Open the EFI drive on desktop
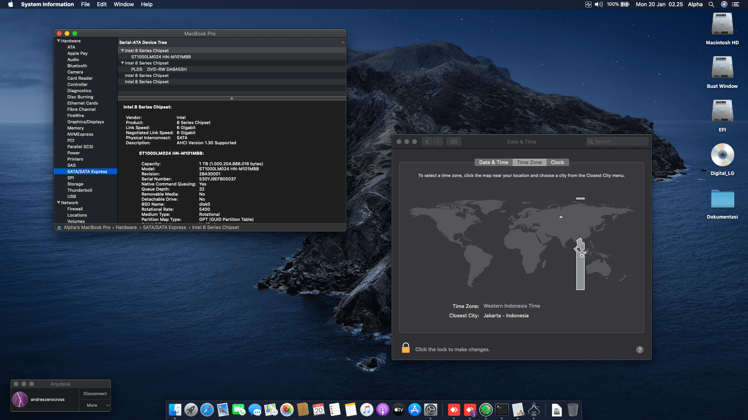 point(722,111)
